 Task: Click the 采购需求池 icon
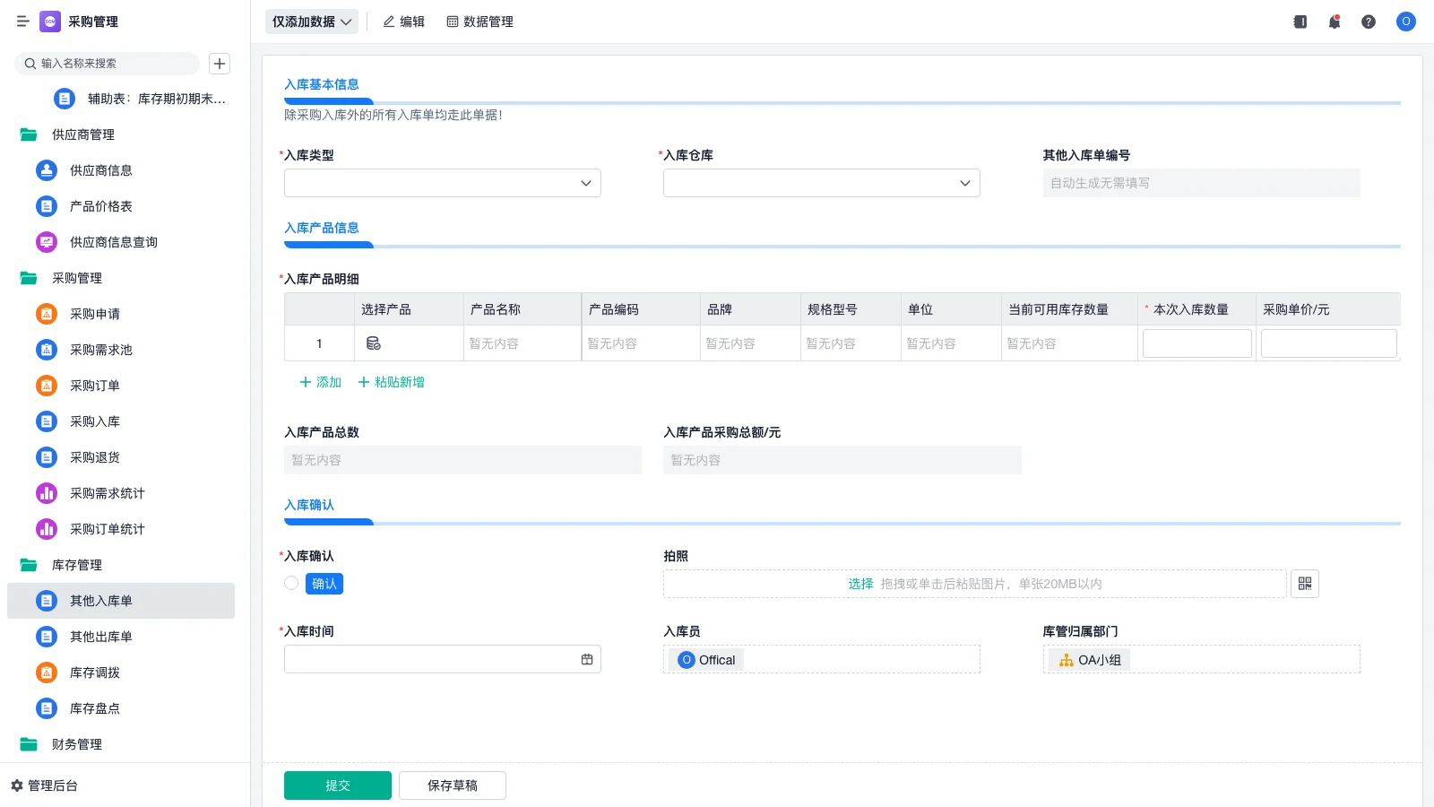coord(47,350)
